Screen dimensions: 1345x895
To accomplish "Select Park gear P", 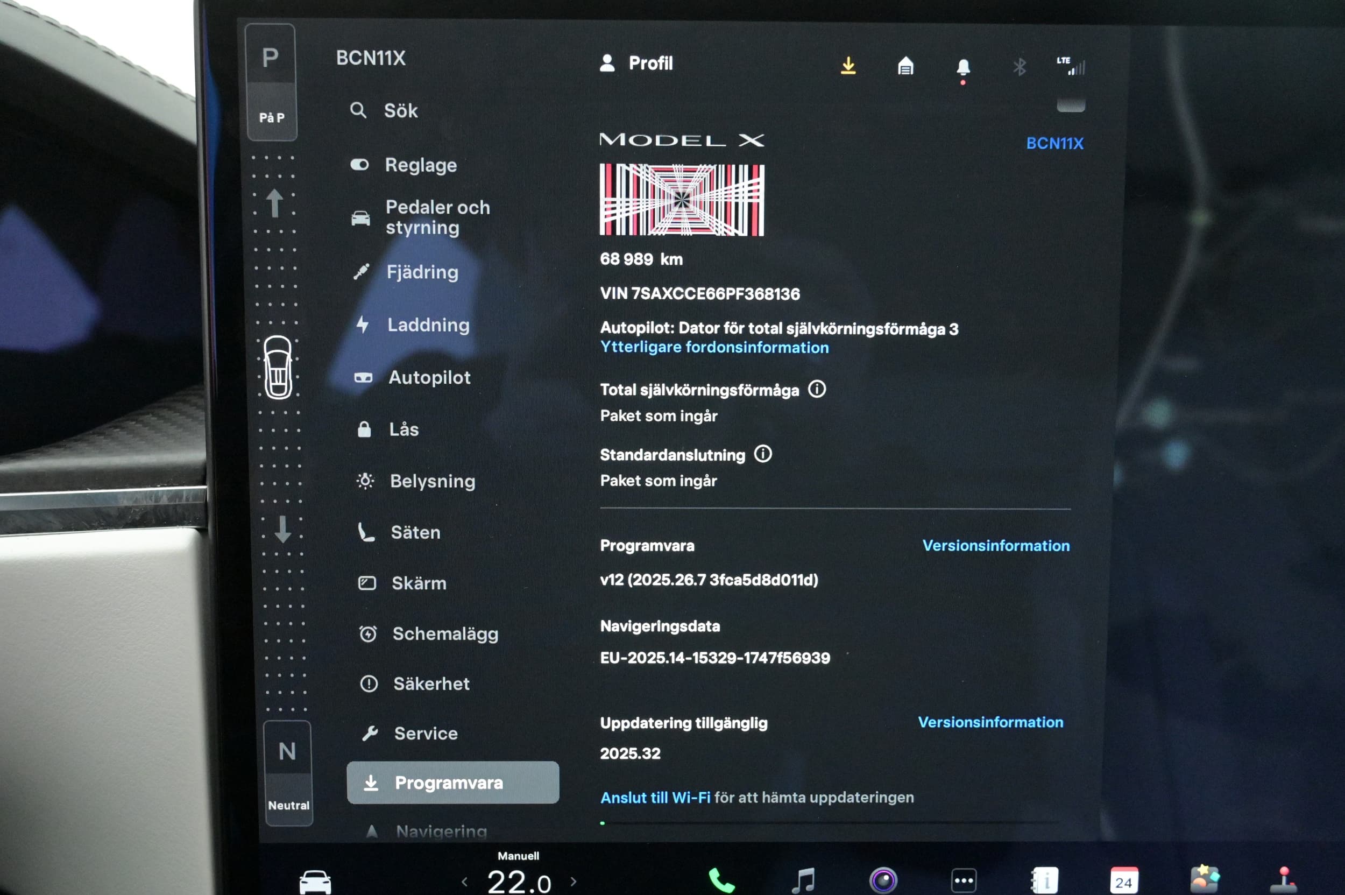I will (271, 57).
